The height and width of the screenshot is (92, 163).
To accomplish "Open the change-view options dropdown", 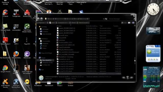I will tap(124, 23).
